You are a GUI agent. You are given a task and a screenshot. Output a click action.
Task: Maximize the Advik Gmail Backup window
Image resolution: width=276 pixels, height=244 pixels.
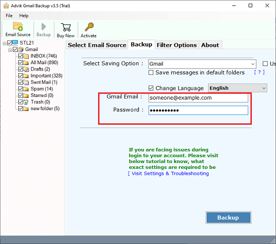click(250, 5)
